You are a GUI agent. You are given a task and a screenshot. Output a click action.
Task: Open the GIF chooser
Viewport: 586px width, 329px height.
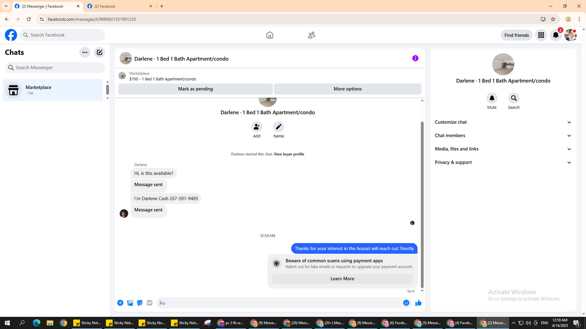149,303
